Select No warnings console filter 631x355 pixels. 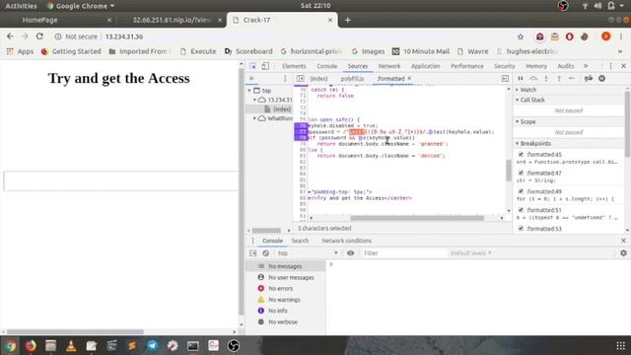point(285,300)
